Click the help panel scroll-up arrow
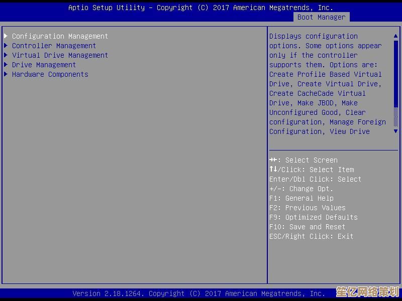 point(396,36)
